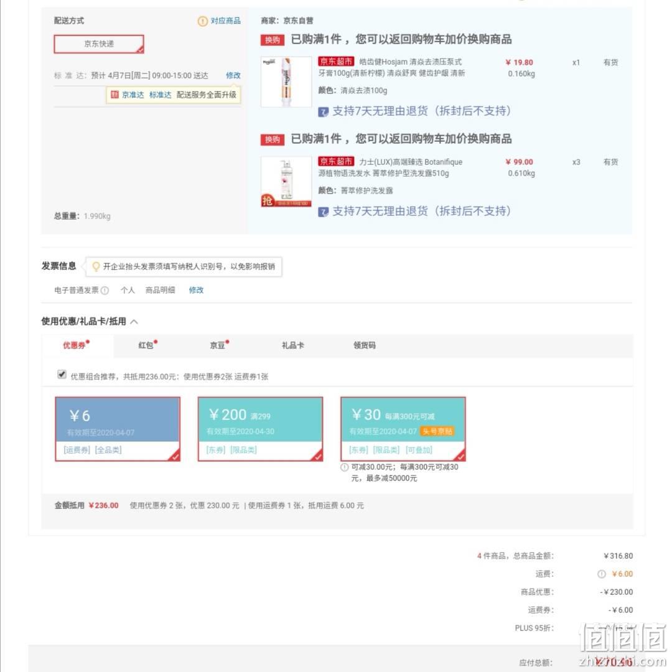Click the lightbulb tip icon in 发票信息
672x672 pixels.
pos(96,266)
